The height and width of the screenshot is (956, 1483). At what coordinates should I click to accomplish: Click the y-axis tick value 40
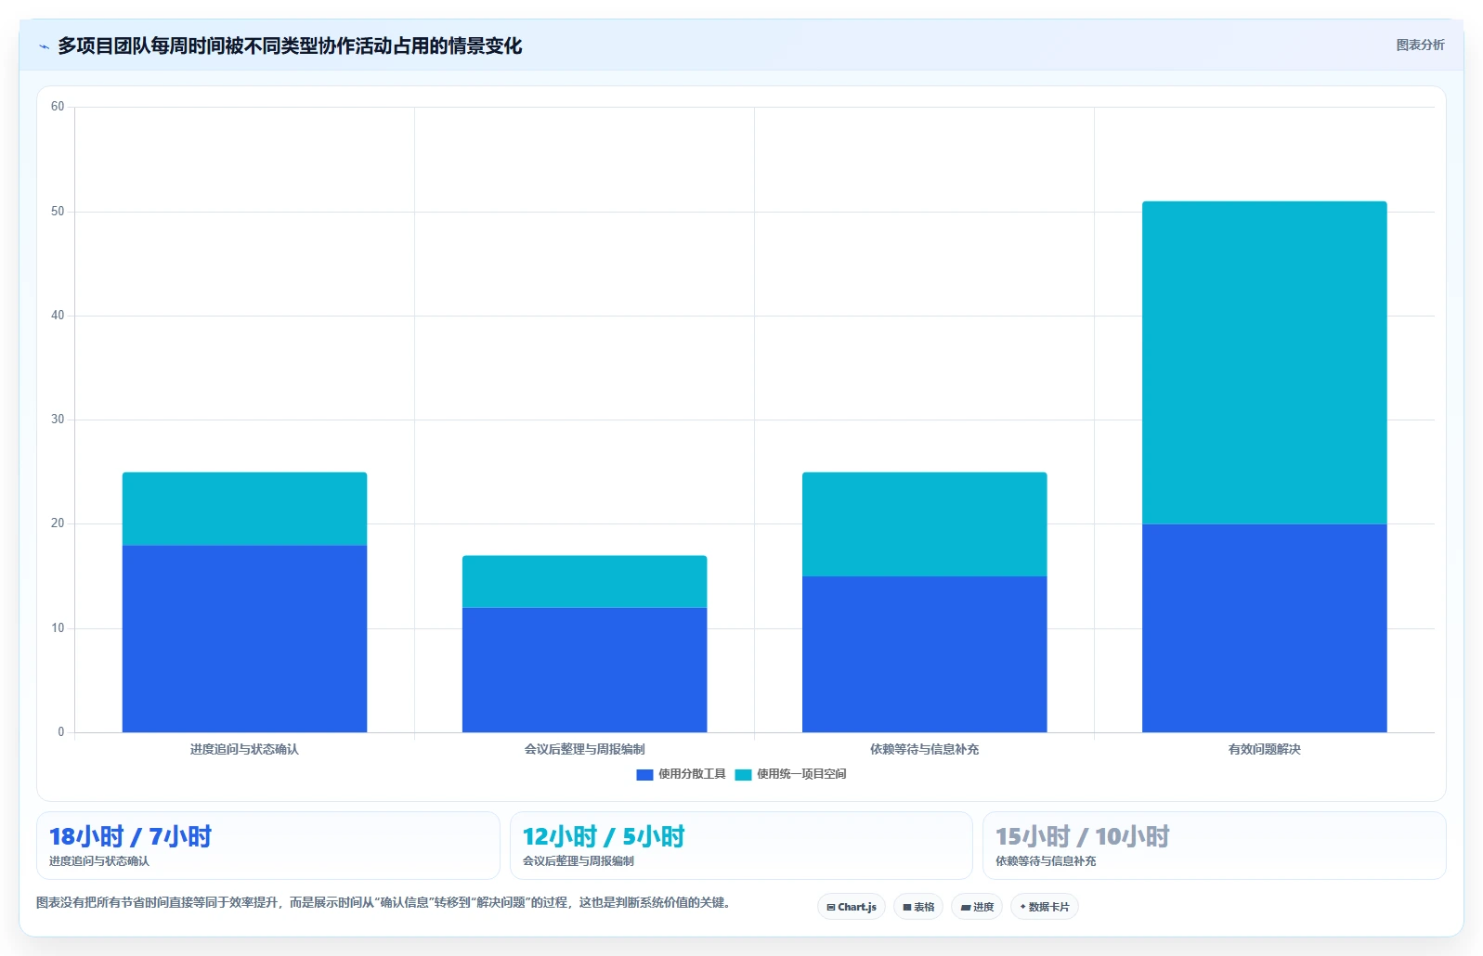(58, 316)
